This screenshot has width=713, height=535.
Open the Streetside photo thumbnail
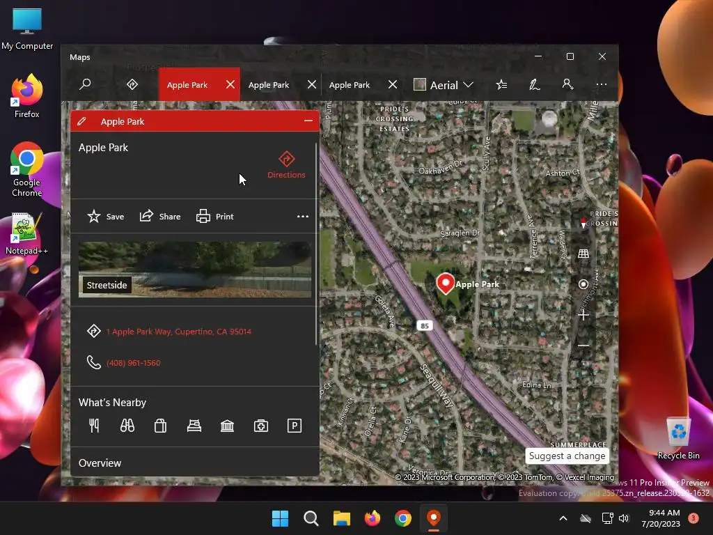click(195, 270)
